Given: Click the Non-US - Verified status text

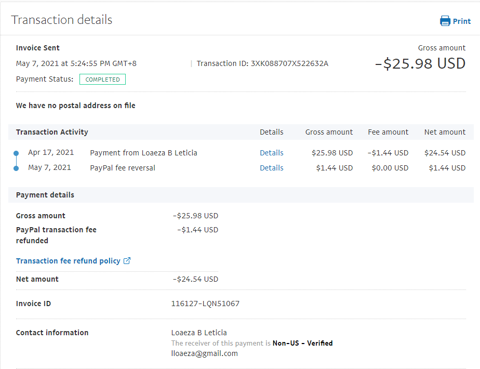Looking at the screenshot, I should pos(302,343).
